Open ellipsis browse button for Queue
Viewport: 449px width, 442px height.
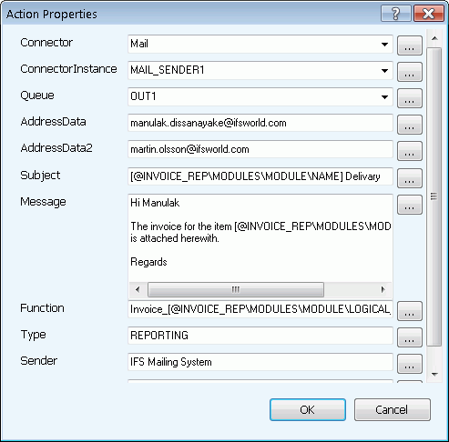(410, 98)
